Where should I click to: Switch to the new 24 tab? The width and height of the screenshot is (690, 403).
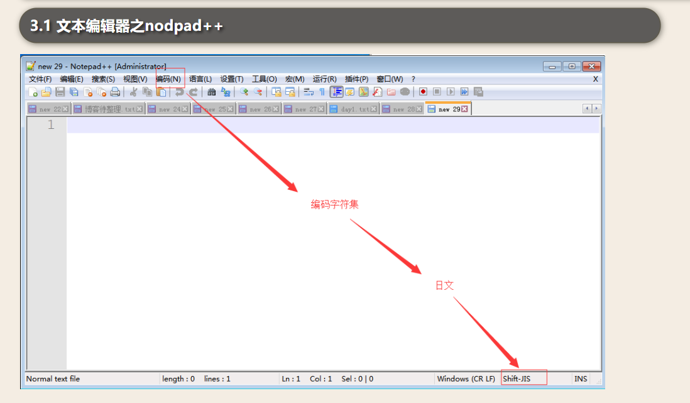[168, 109]
